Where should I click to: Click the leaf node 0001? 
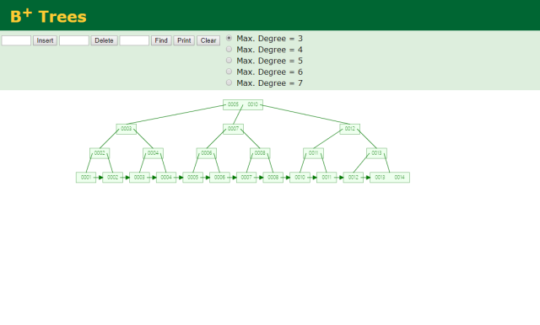pyautogui.click(x=86, y=178)
